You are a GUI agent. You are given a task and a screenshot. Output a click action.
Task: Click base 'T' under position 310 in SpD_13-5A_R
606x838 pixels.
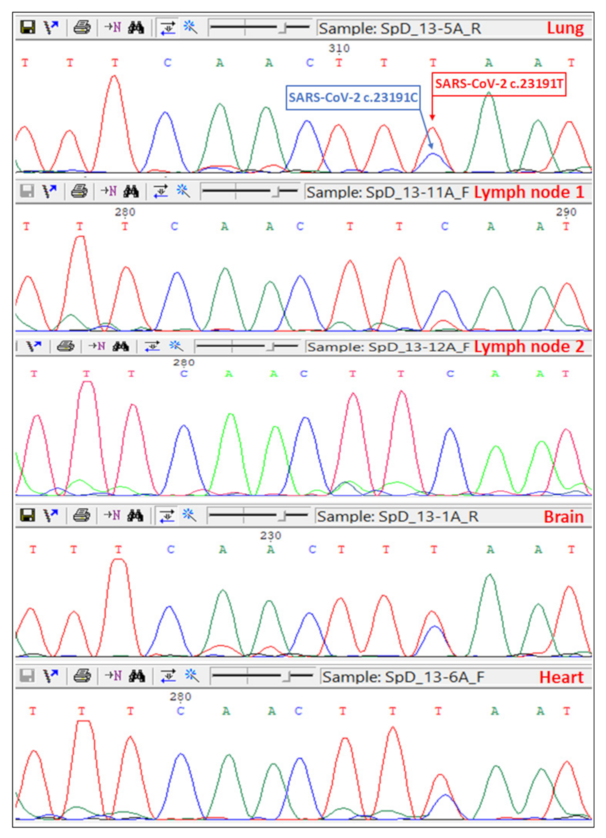pyautogui.click(x=339, y=63)
